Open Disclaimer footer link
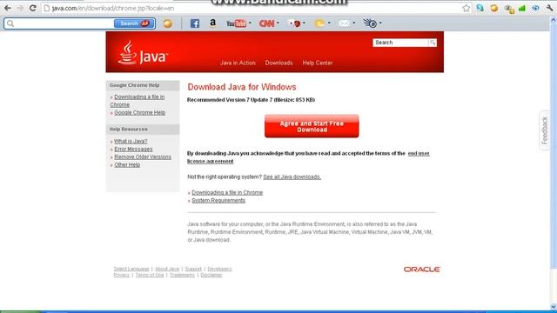The image size is (557, 313). pos(211,275)
